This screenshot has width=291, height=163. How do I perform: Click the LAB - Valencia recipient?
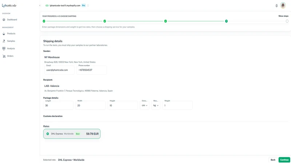tap(52, 86)
